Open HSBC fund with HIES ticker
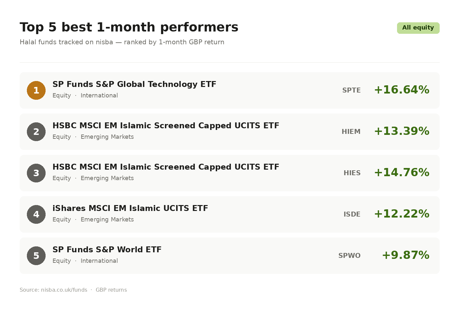This screenshot has height=313, width=459. 166,167
